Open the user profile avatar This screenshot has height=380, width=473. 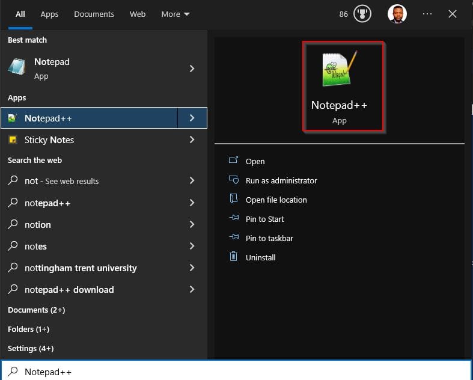tap(397, 14)
